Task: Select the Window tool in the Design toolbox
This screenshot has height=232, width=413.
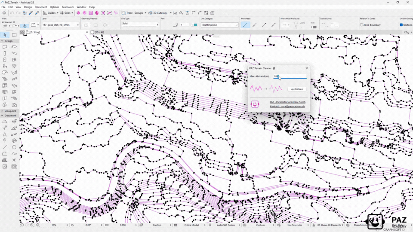Action: 14,60
